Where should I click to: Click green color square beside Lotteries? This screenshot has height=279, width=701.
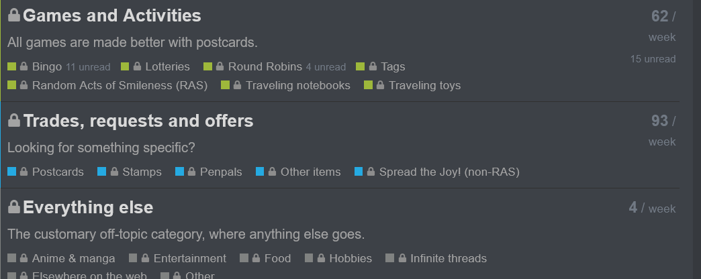coord(125,66)
